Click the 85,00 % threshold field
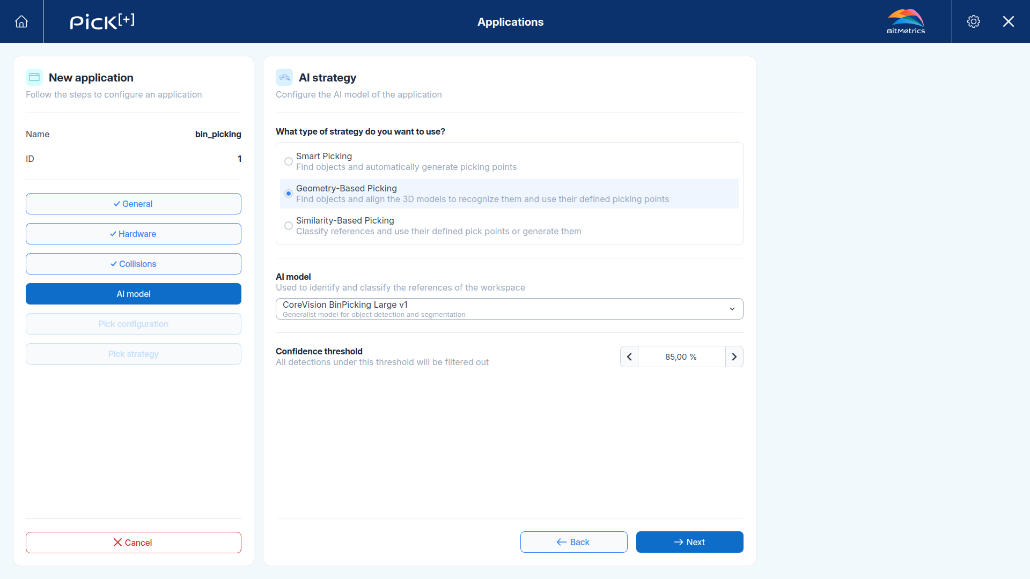 [681, 357]
